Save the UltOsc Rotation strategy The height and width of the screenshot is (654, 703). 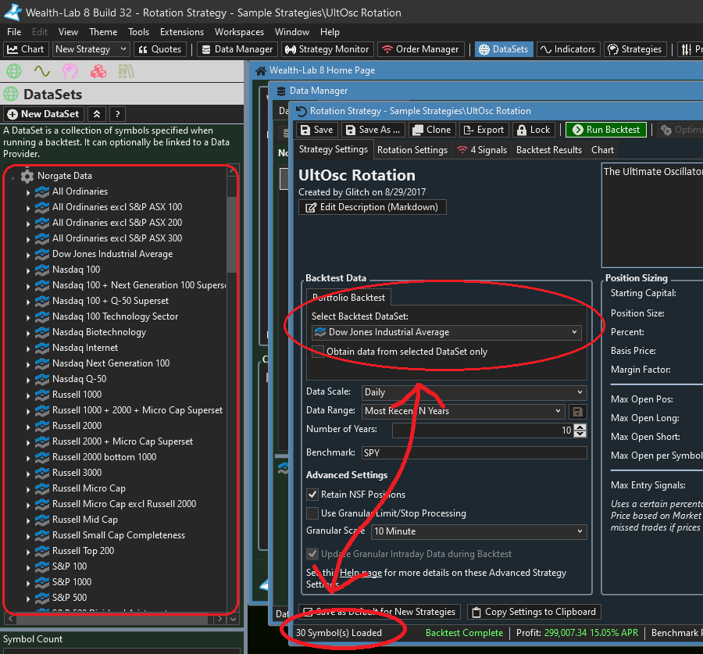pos(317,130)
